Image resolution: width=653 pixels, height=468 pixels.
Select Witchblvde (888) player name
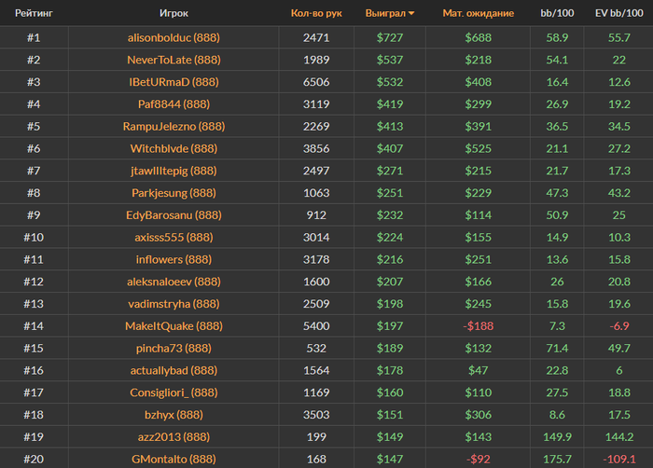174,148
